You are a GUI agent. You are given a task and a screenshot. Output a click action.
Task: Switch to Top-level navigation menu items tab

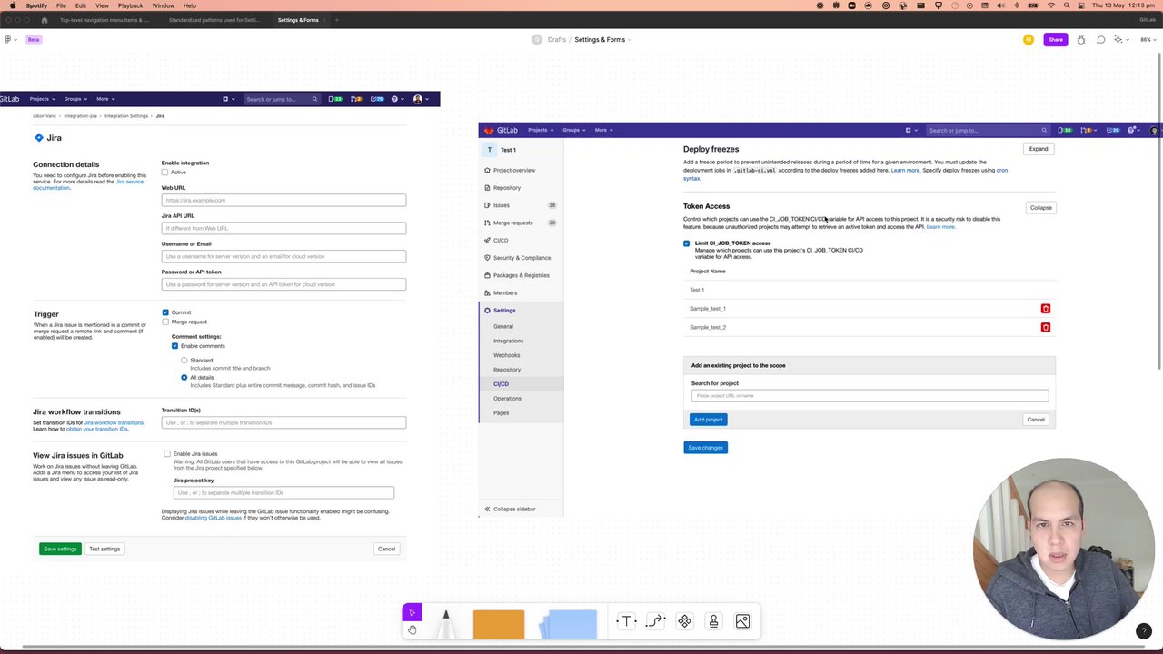click(104, 20)
